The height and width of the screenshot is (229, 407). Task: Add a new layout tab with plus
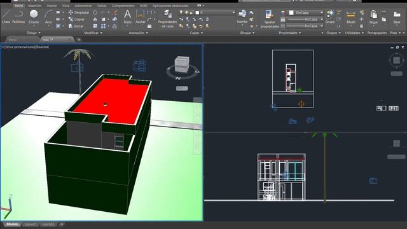62,225
